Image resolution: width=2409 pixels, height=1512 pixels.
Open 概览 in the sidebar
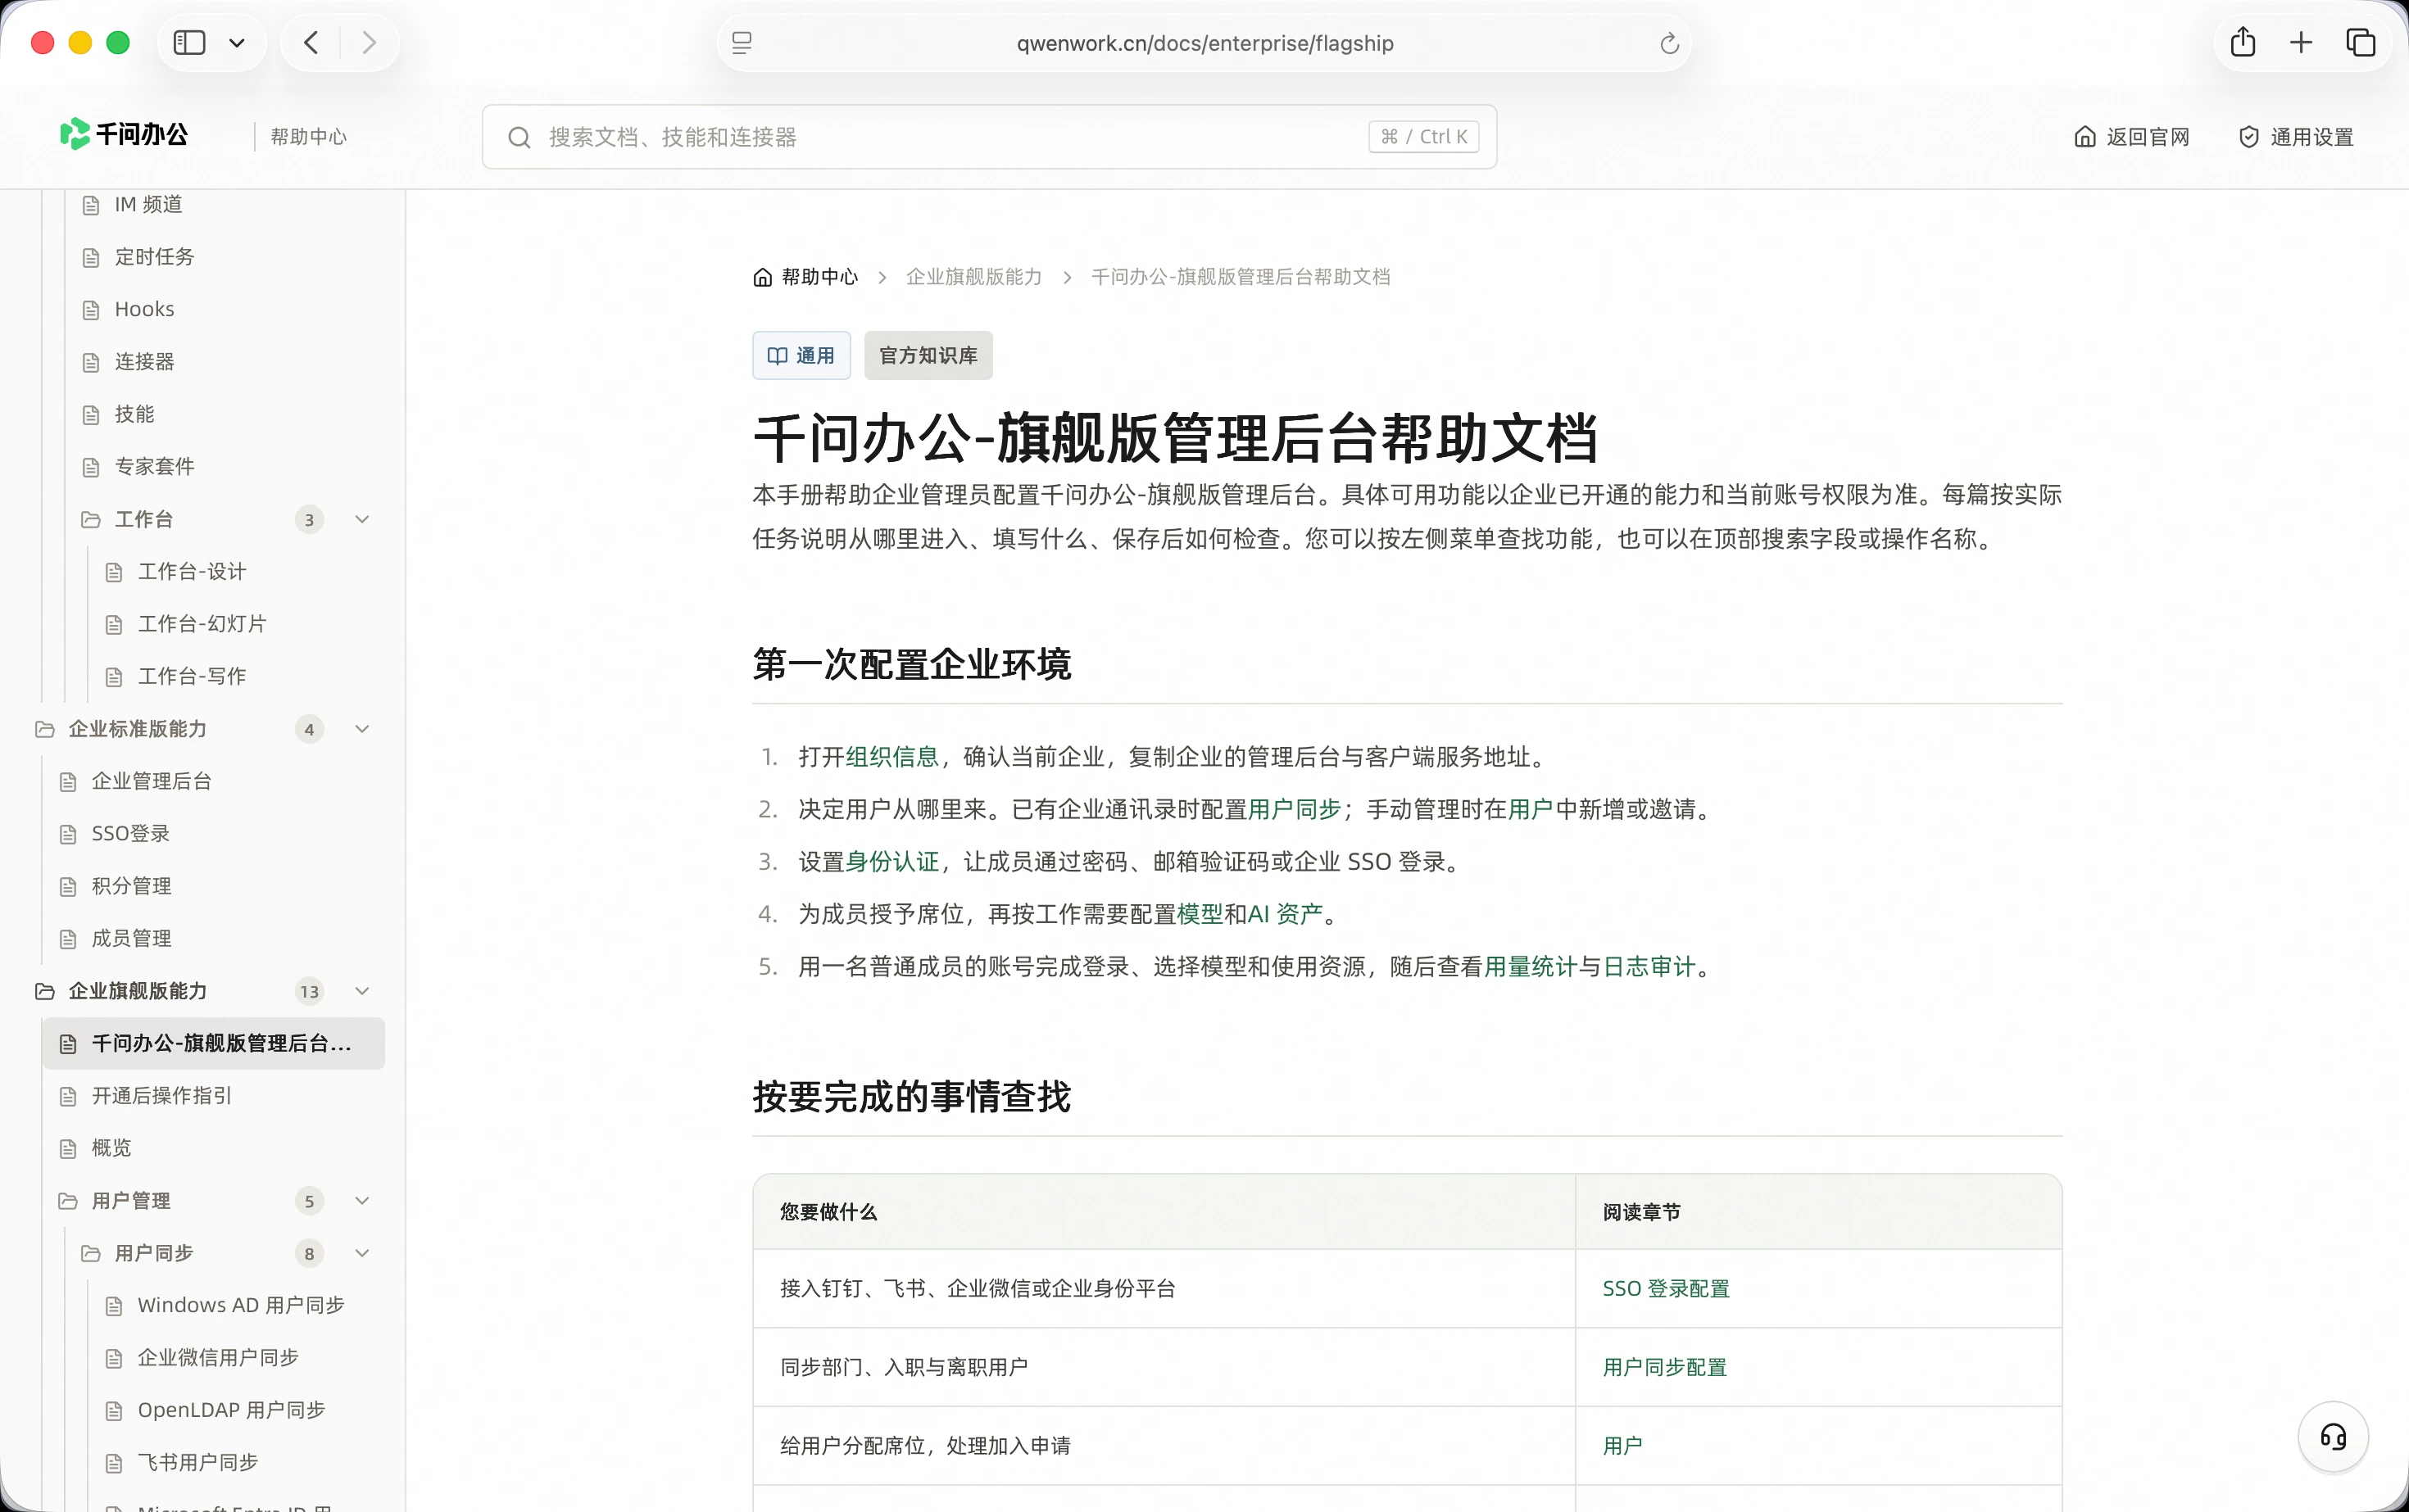click(110, 1148)
